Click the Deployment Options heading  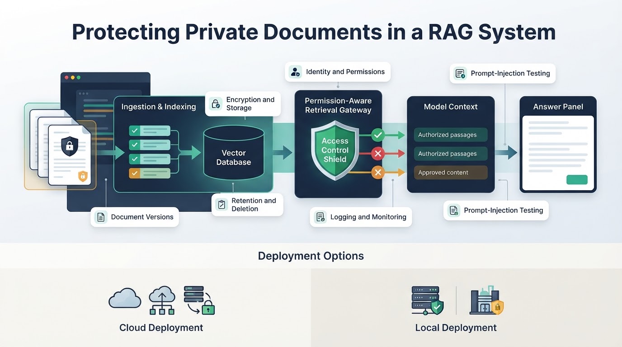click(311, 256)
